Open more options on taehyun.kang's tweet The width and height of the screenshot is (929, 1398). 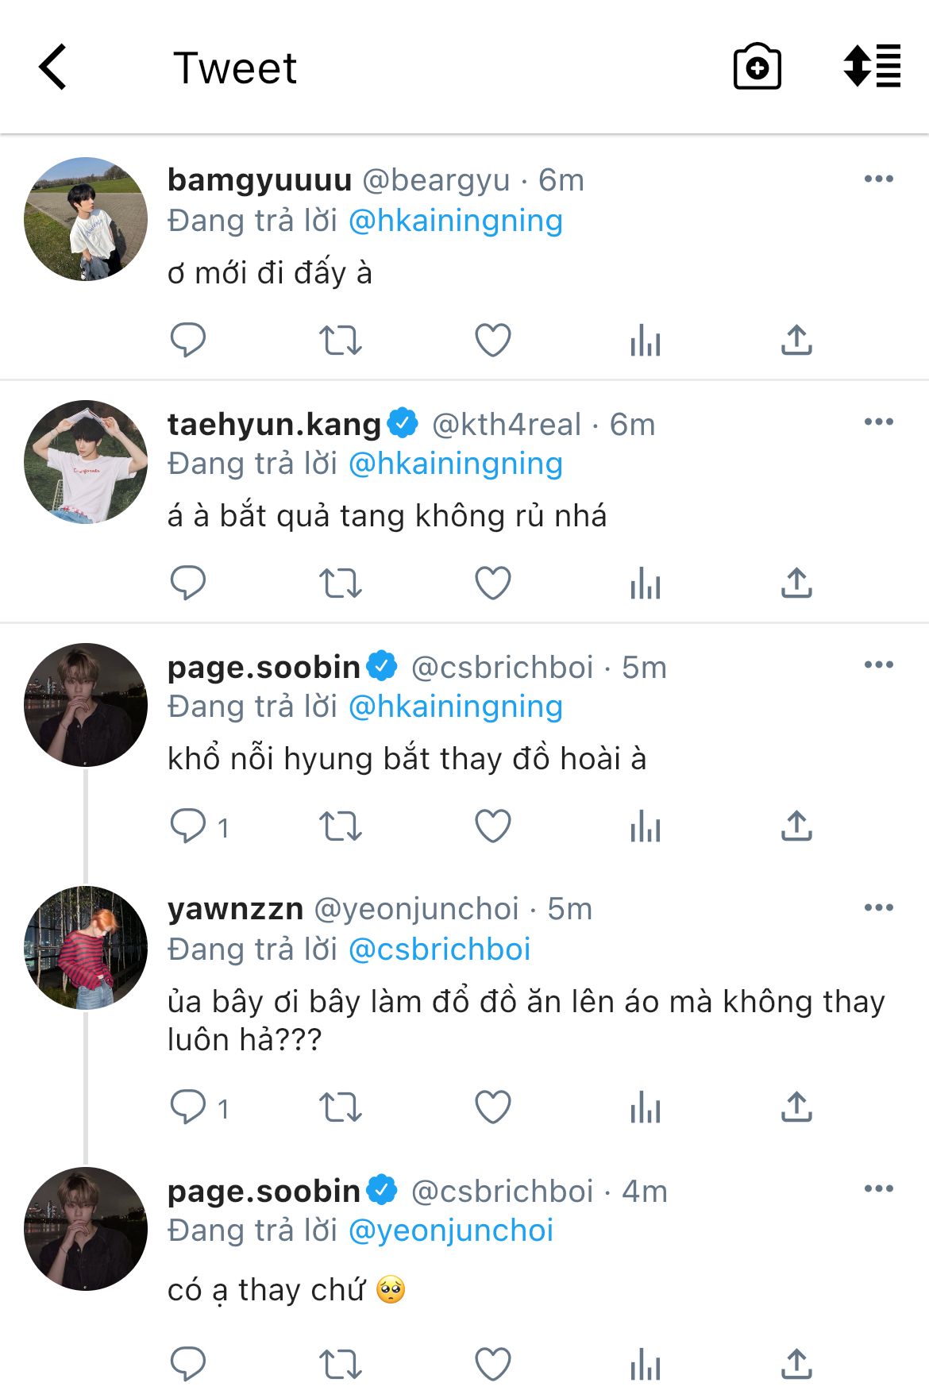(878, 422)
